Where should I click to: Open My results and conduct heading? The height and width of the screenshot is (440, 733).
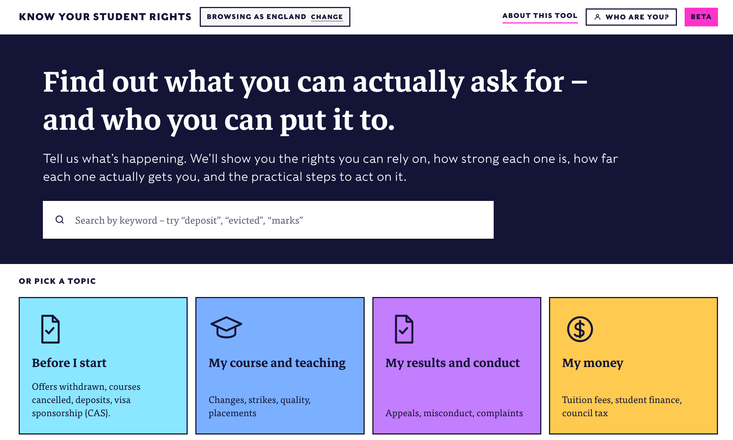[453, 363]
